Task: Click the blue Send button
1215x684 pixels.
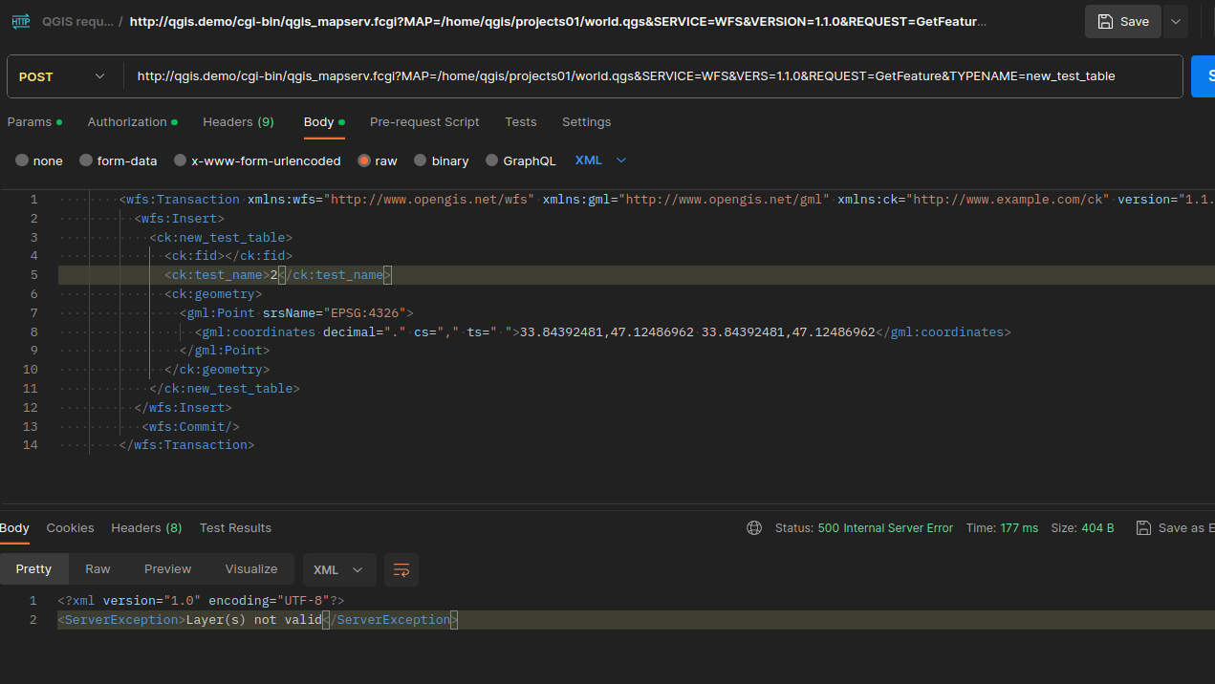Action: (1208, 75)
